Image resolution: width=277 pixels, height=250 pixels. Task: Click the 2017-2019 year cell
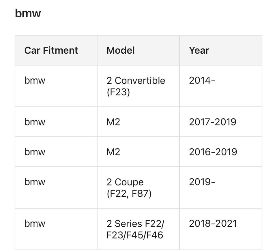coord(213,122)
